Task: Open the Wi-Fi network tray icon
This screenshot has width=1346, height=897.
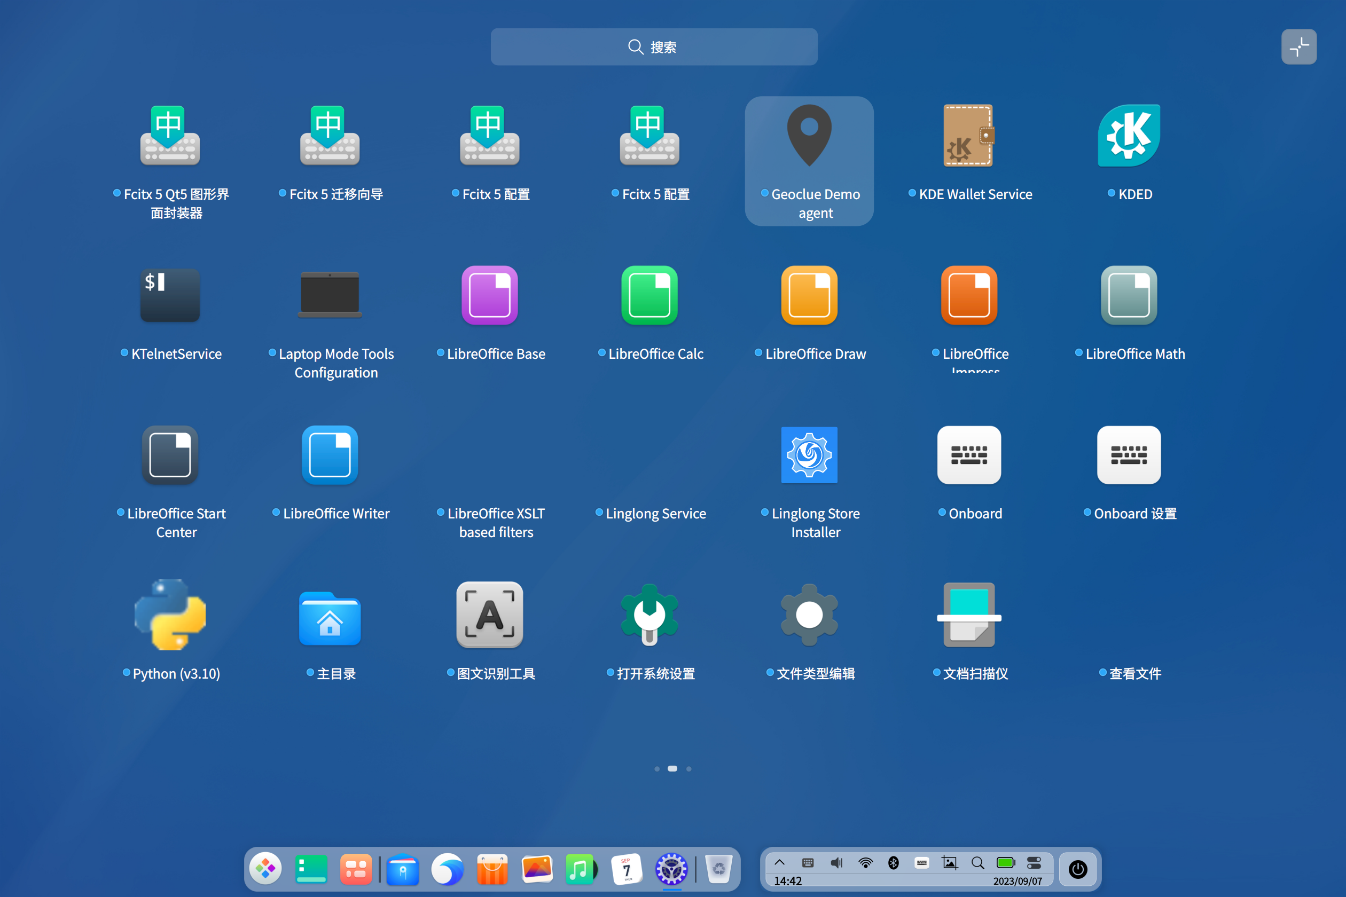Action: click(x=865, y=862)
